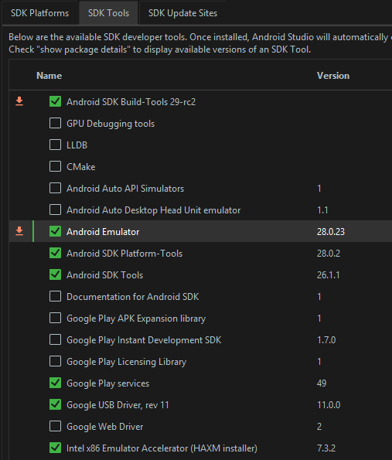The height and width of the screenshot is (460, 392).
Task: Select the Android SDK Platform-Tools label
Action: tap(124, 253)
